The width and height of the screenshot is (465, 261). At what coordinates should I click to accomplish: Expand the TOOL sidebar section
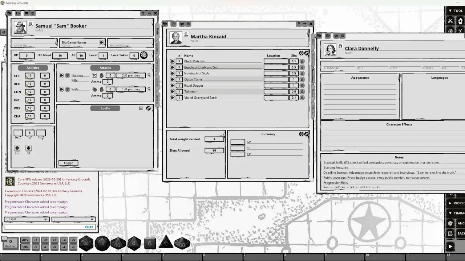pyautogui.click(x=456, y=11)
